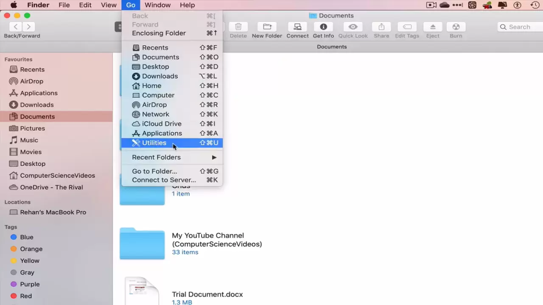Click the Eject toolbar icon
The height and width of the screenshot is (305, 543).
click(433, 27)
